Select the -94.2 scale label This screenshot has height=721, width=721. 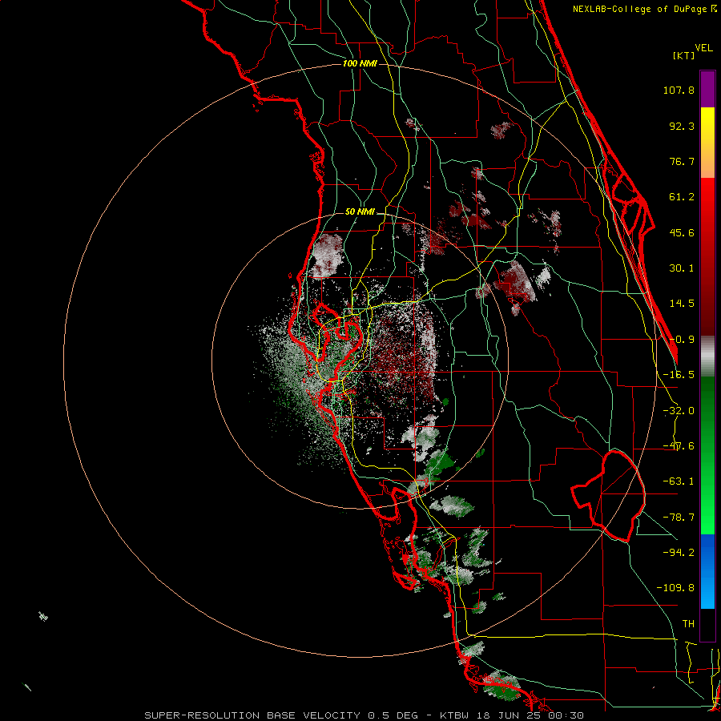(x=679, y=553)
